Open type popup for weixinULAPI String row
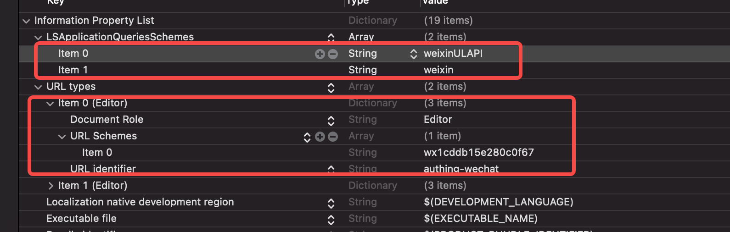The height and width of the screenshot is (232, 730). (x=413, y=54)
